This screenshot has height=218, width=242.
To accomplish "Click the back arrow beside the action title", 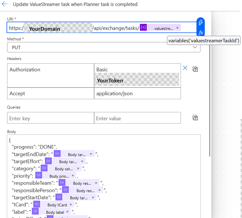I will (5, 4).
